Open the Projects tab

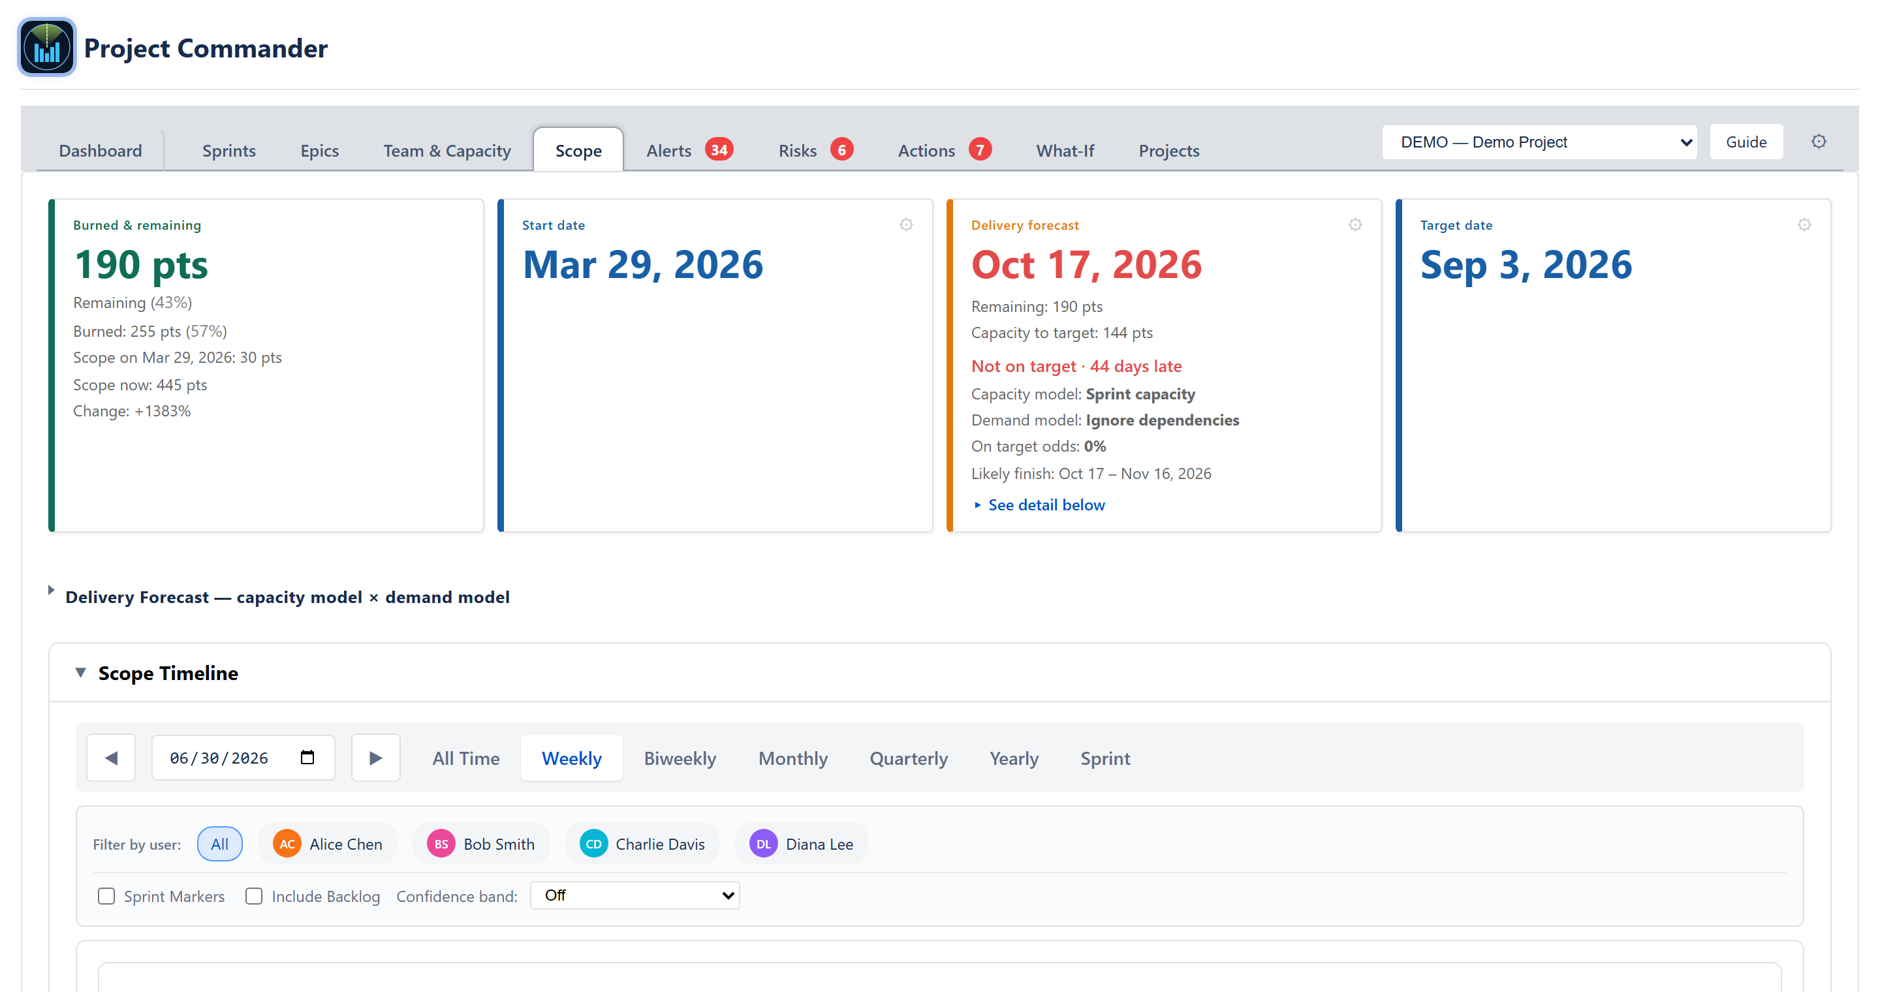coord(1169,150)
